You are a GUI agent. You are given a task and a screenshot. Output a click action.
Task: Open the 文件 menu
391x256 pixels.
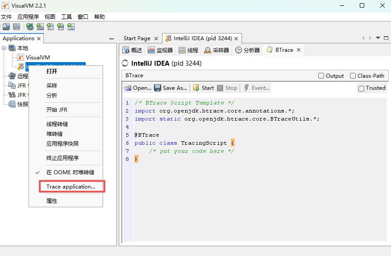(6, 17)
